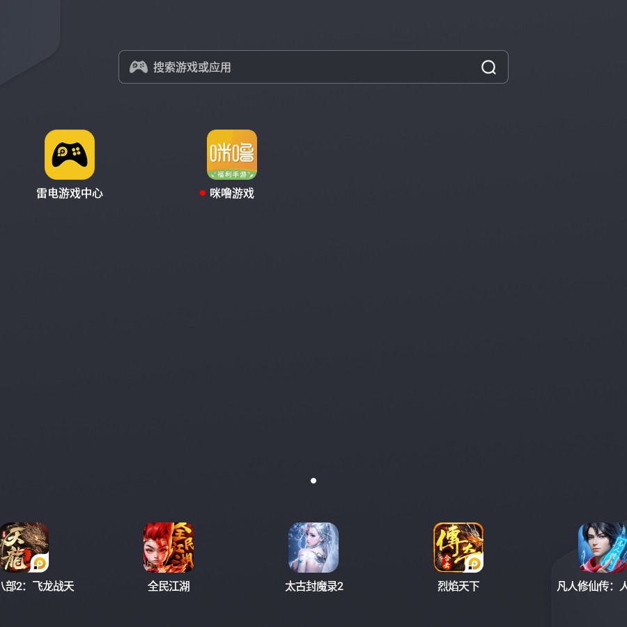Open the 烈焰天下 game icon
The width and height of the screenshot is (627, 627).
tap(458, 548)
